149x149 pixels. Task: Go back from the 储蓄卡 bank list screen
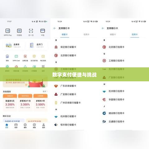point(55,28)
